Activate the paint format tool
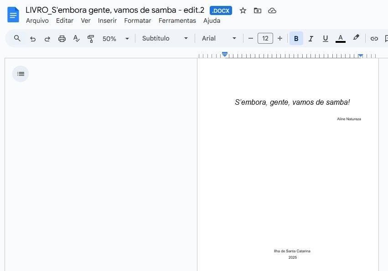Viewport: 388px width, 271px height. click(91, 39)
